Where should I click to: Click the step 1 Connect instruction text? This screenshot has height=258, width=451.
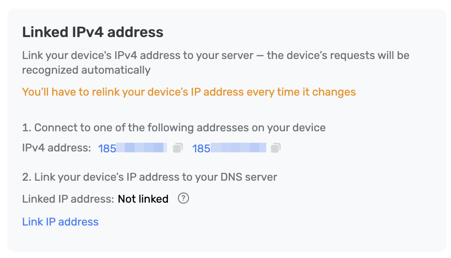click(174, 128)
